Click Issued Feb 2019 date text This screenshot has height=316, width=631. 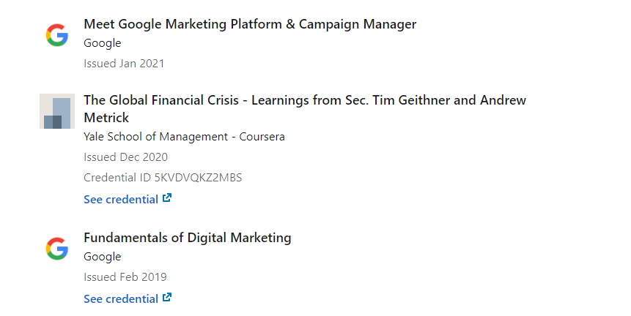[x=125, y=277]
